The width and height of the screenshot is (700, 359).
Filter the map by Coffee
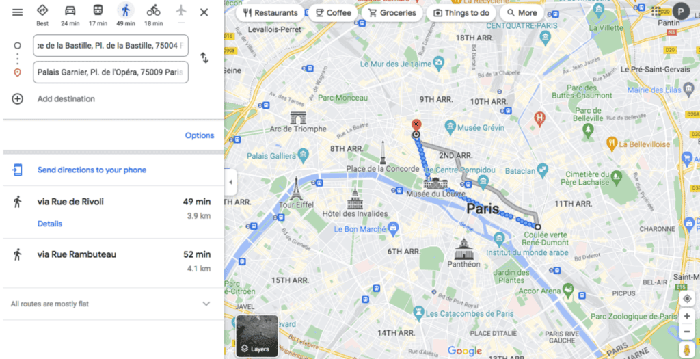pyautogui.click(x=333, y=13)
